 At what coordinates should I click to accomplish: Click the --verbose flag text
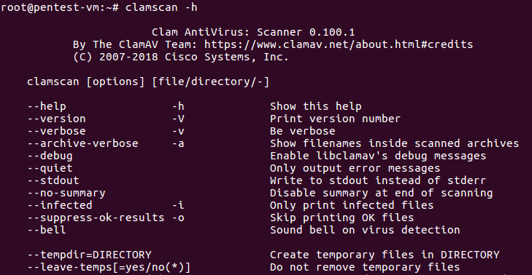click(56, 131)
